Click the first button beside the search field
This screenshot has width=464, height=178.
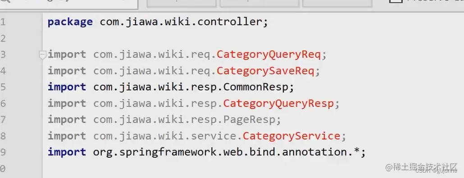[181, 2]
